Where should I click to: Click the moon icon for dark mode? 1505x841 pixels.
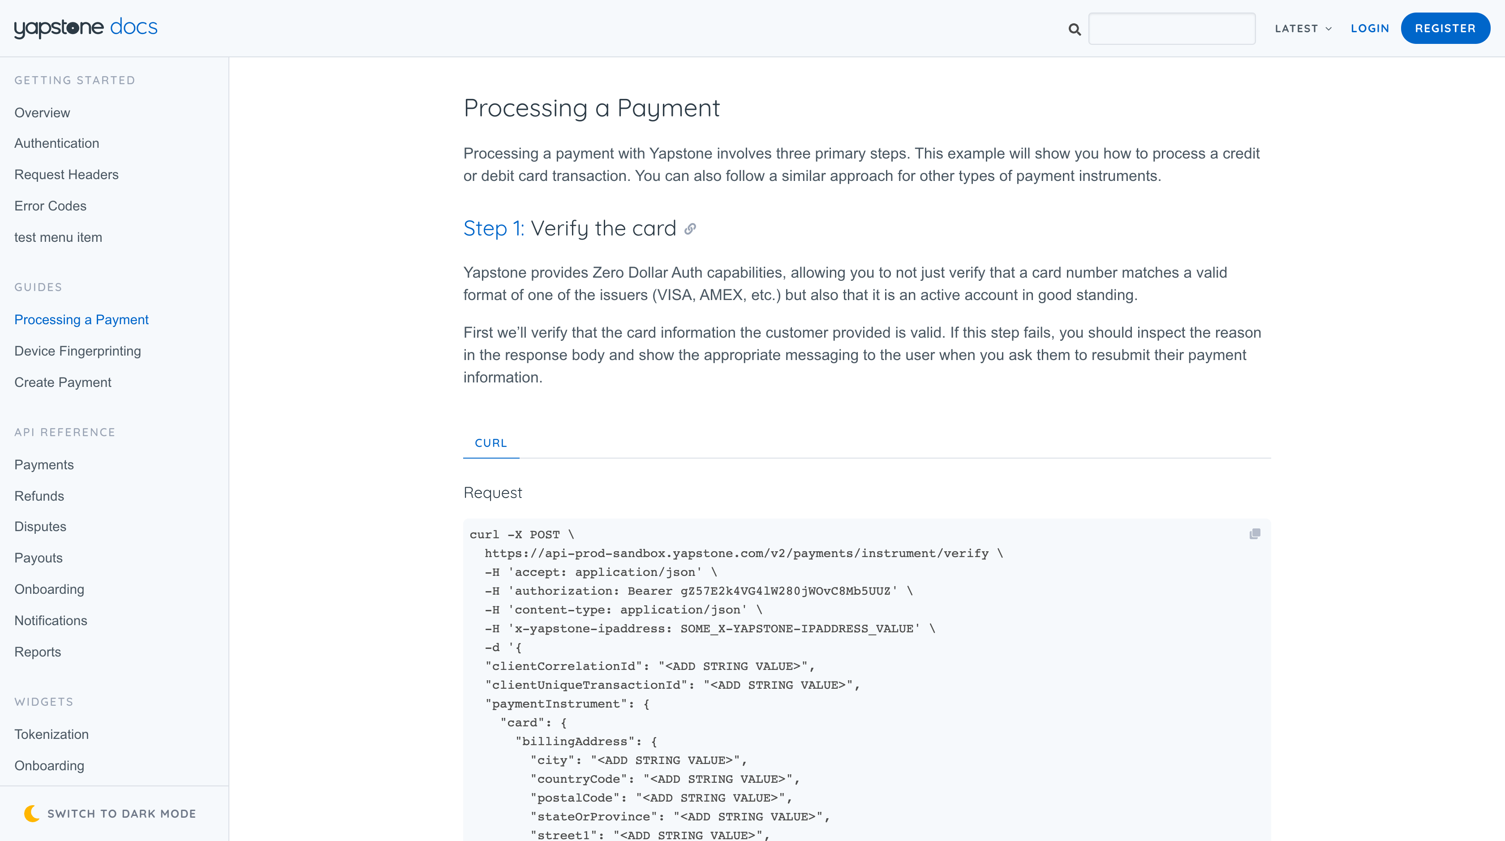pos(32,813)
